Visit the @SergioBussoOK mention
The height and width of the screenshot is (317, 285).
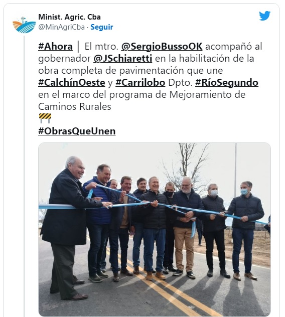pos(162,47)
